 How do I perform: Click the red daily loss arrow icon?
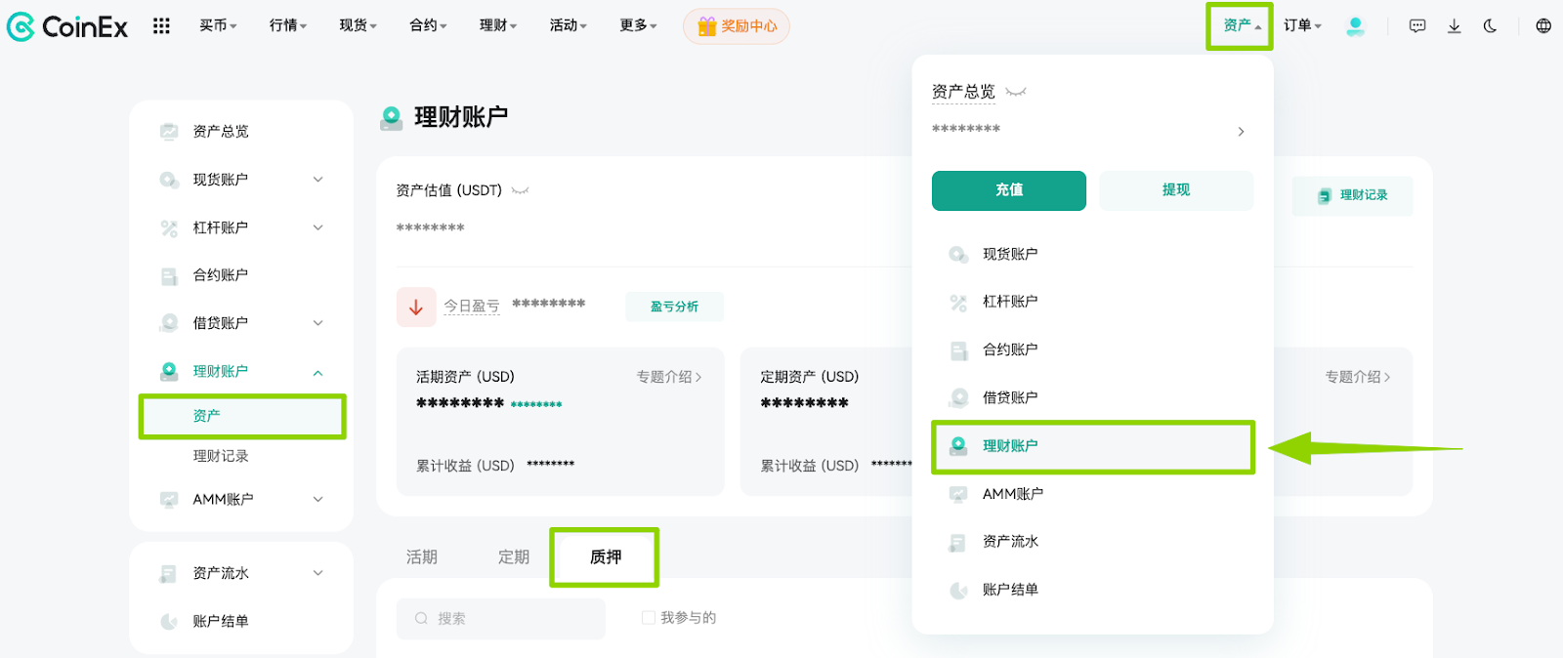pos(416,308)
